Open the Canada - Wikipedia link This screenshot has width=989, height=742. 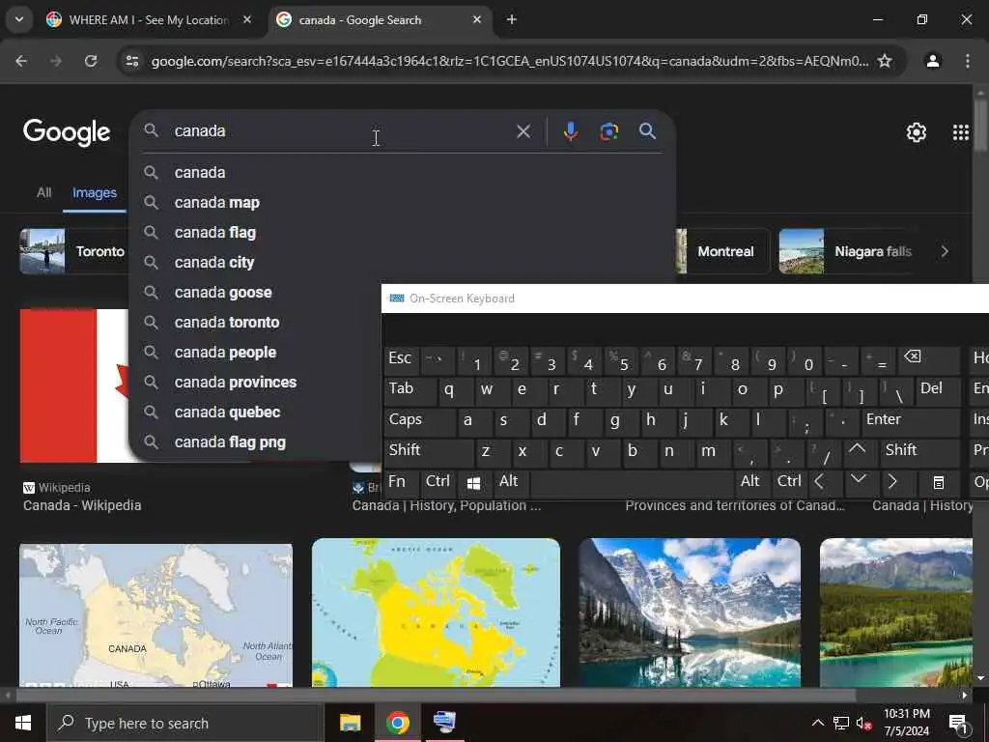click(x=82, y=505)
